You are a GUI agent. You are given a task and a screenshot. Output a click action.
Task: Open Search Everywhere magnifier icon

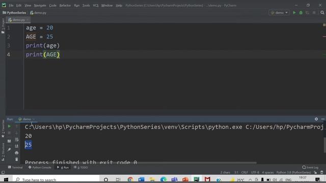tap(322, 13)
